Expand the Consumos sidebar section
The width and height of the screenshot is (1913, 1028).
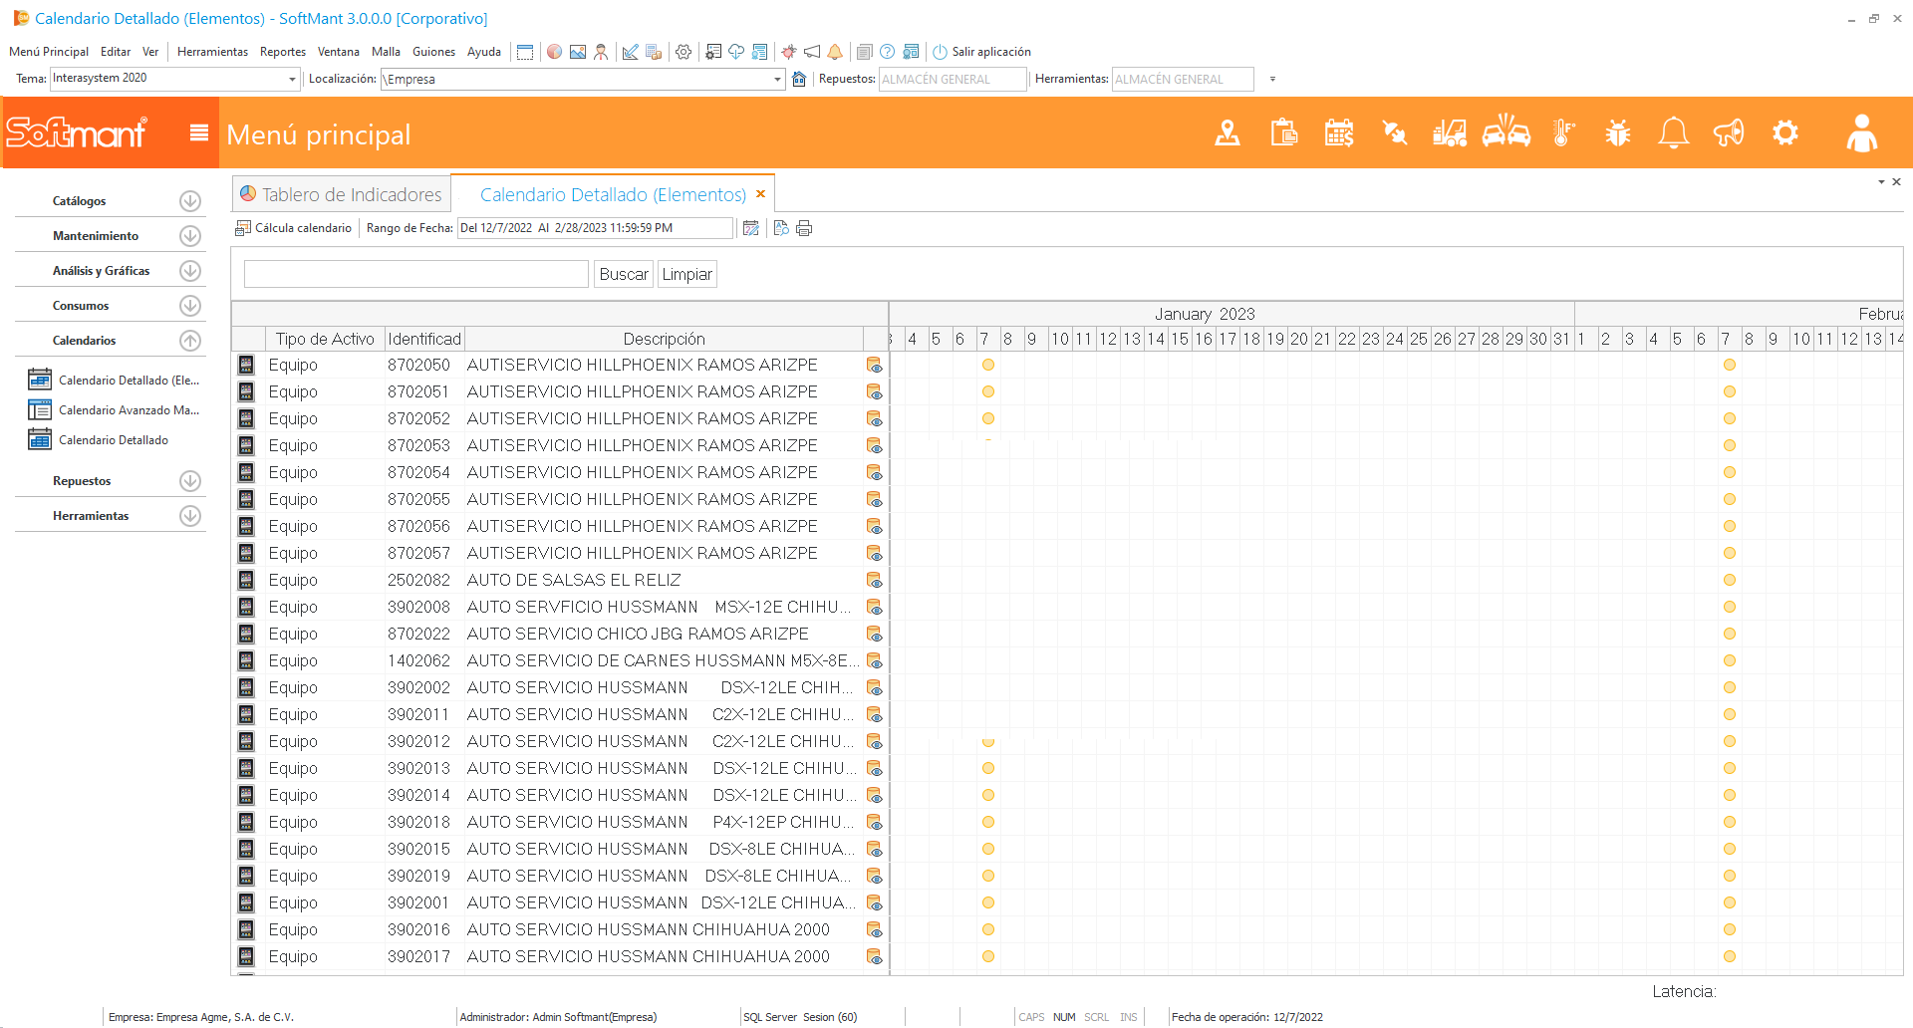[190, 306]
